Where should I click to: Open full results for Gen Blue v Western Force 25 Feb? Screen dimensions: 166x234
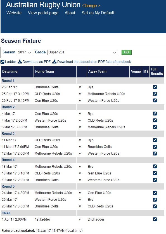pyautogui.click(x=155, y=100)
